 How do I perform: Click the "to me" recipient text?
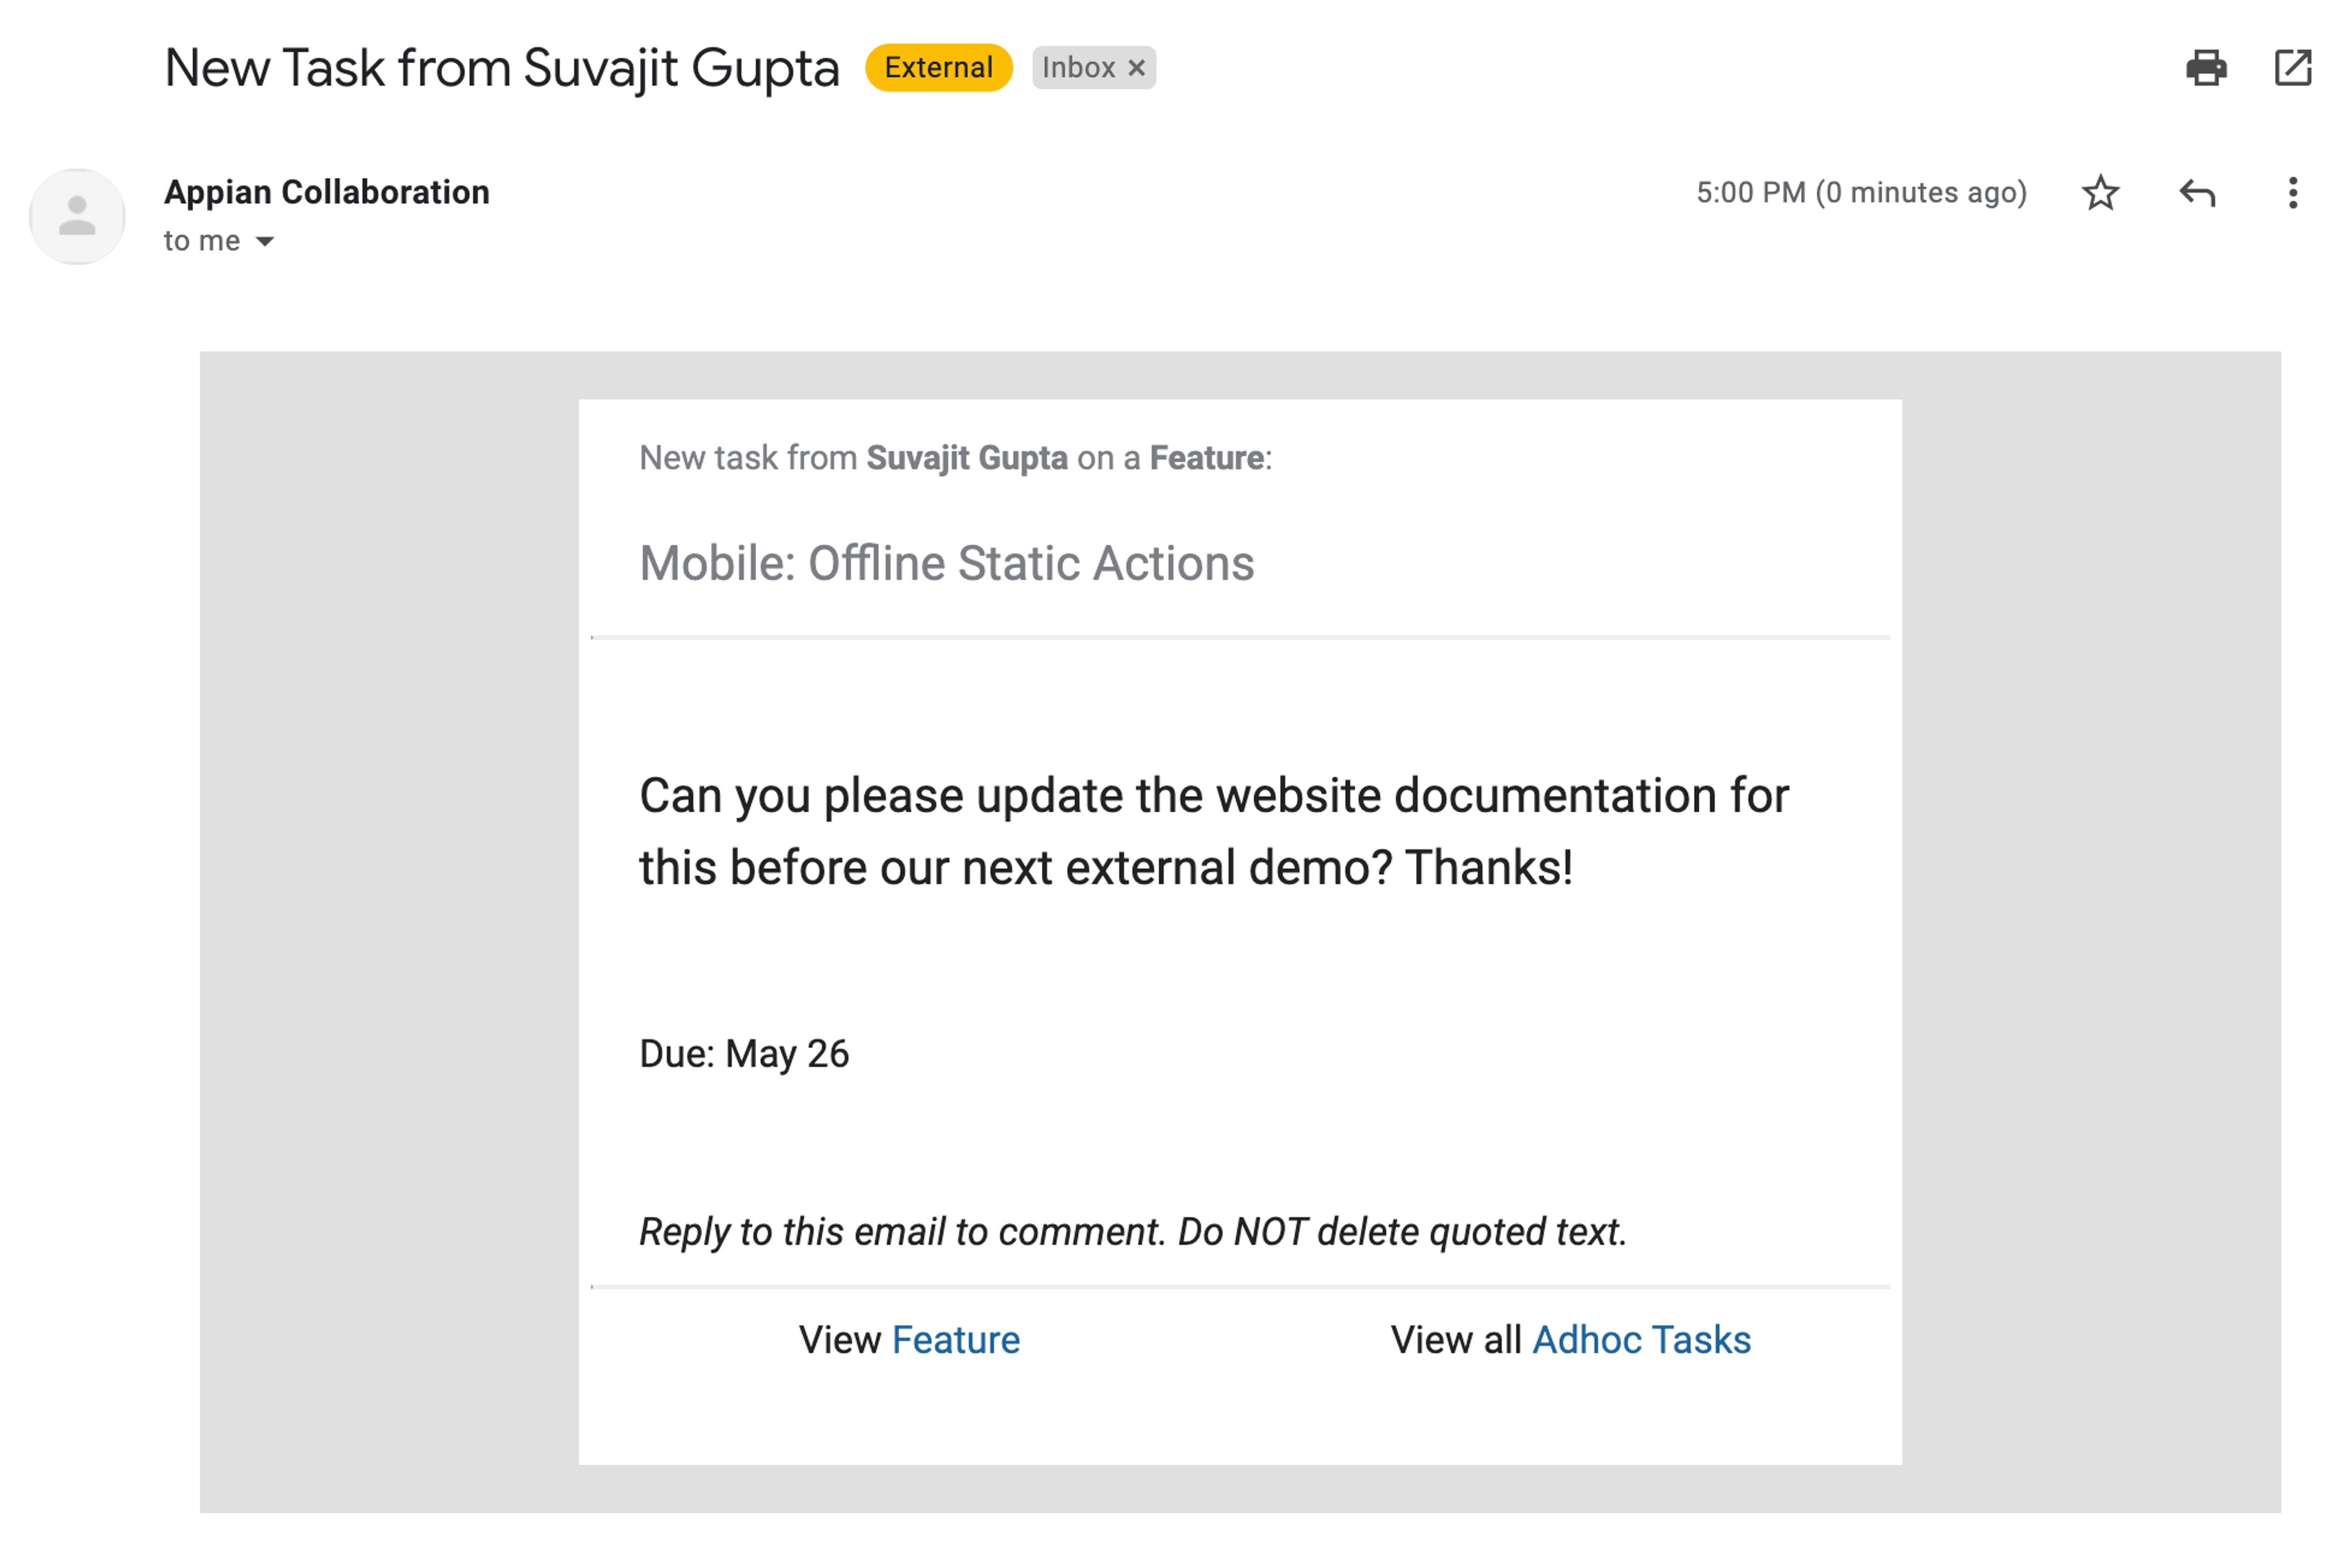click(x=202, y=241)
